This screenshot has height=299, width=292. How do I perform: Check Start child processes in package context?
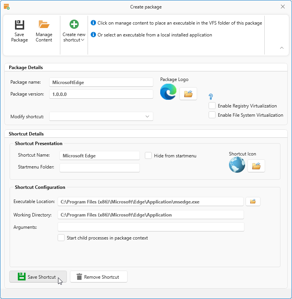click(x=61, y=238)
